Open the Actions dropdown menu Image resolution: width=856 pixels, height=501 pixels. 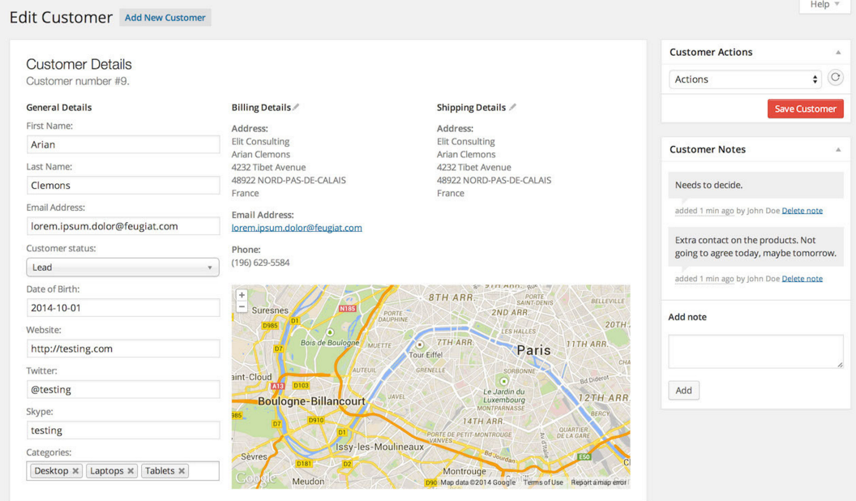click(745, 79)
